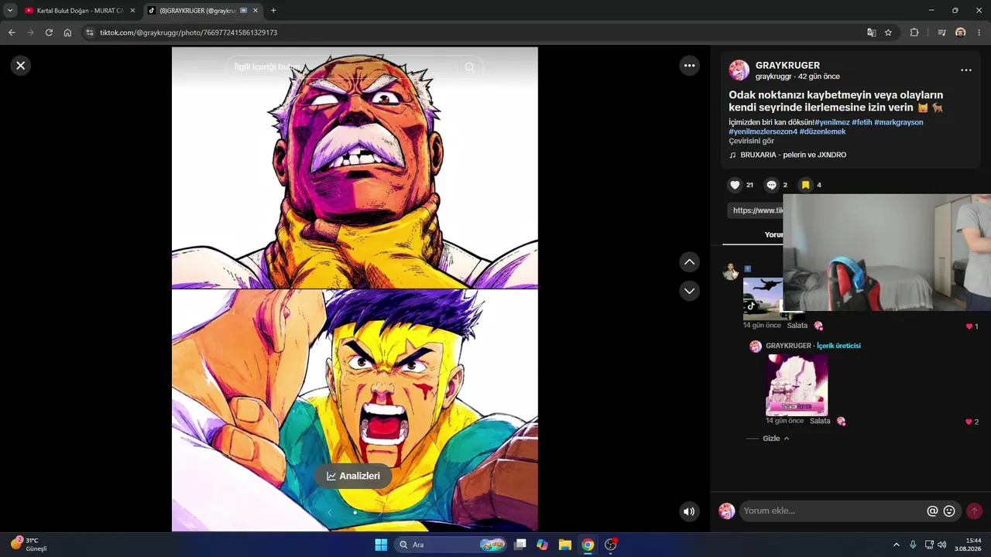Open the Analizleri analytics button
This screenshot has height=557, width=991.
(353, 476)
